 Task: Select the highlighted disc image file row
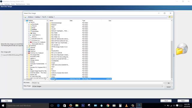(81, 79)
